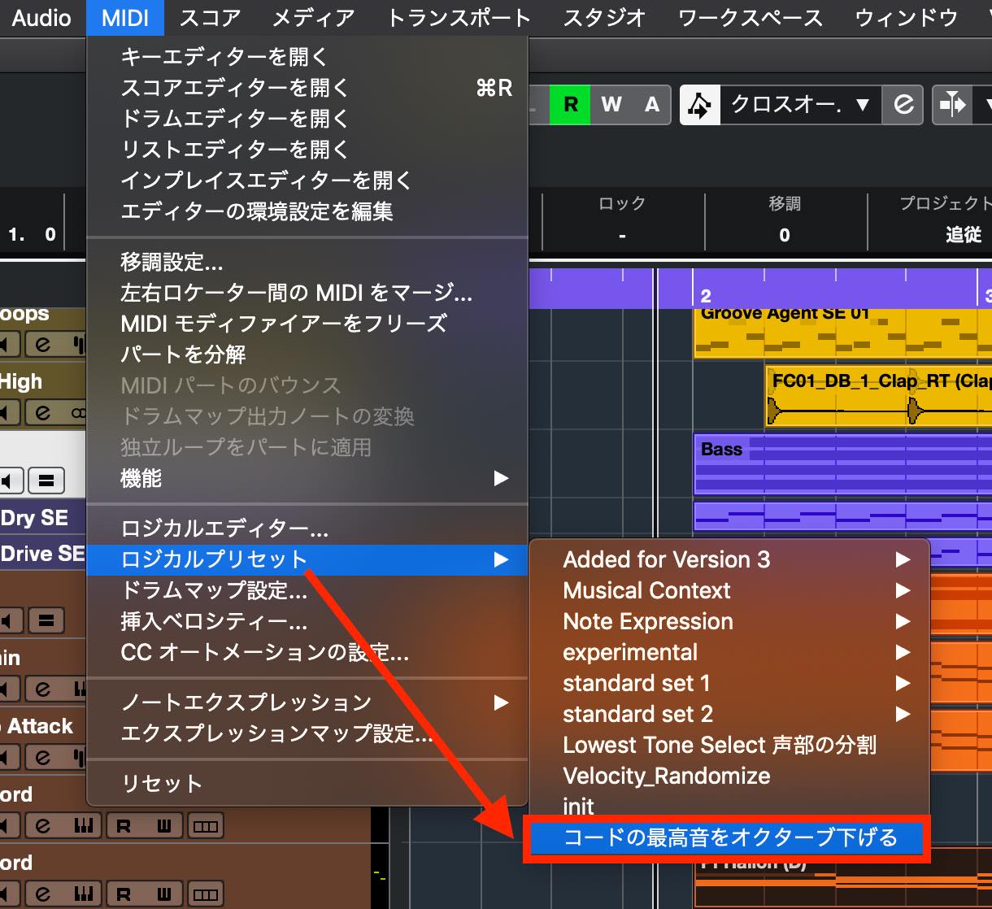Expand the standard set 1 folder
This screenshot has width=992, height=909.
coord(729,683)
